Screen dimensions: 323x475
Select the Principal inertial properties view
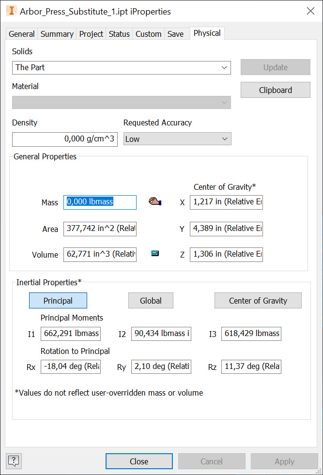[x=58, y=300]
